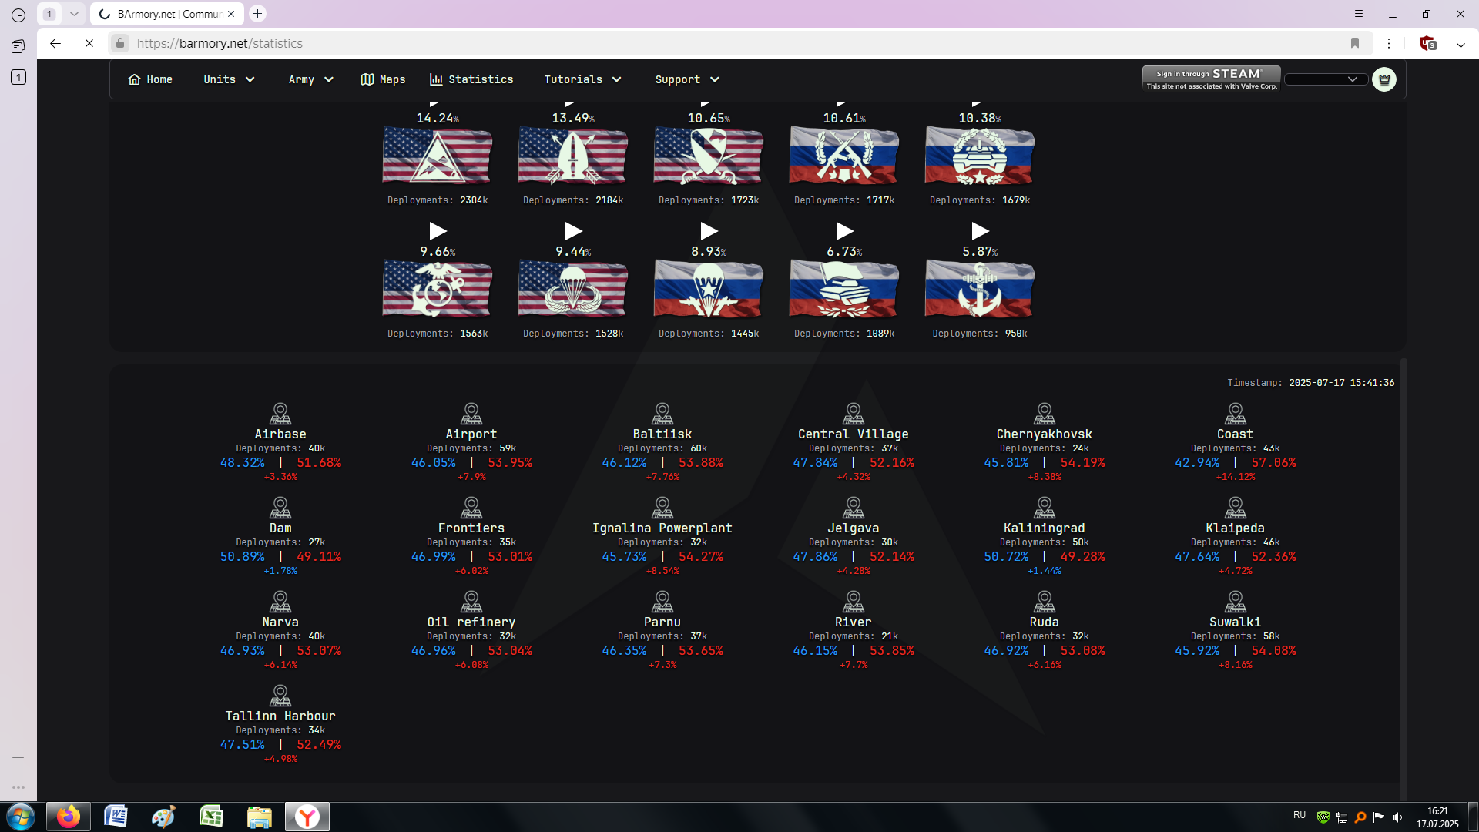Open the Suwalki map icon
The height and width of the screenshot is (832, 1479).
1235,602
